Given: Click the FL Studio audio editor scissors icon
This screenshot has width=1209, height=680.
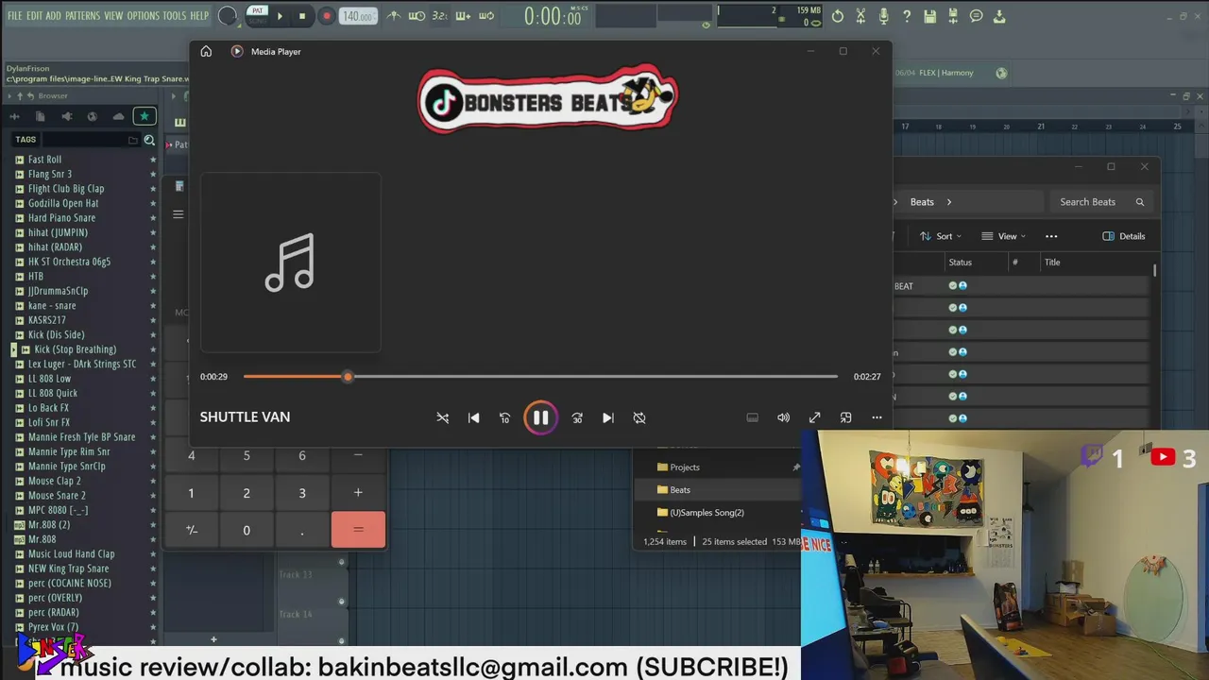Looking at the screenshot, I should pyautogui.click(x=860, y=16).
